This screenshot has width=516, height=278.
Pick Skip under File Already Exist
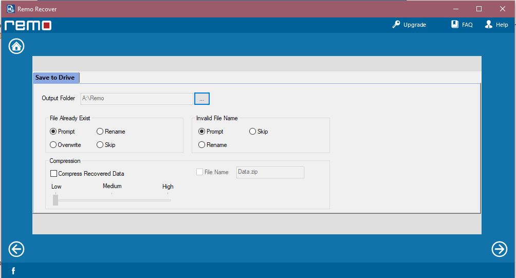pyautogui.click(x=100, y=145)
